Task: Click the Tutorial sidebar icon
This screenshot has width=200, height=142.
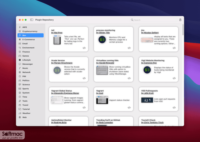Action: (20, 109)
